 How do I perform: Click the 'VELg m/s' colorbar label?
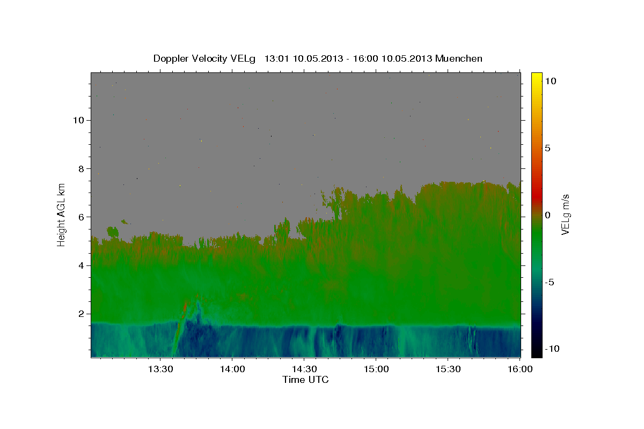(x=565, y=213)
